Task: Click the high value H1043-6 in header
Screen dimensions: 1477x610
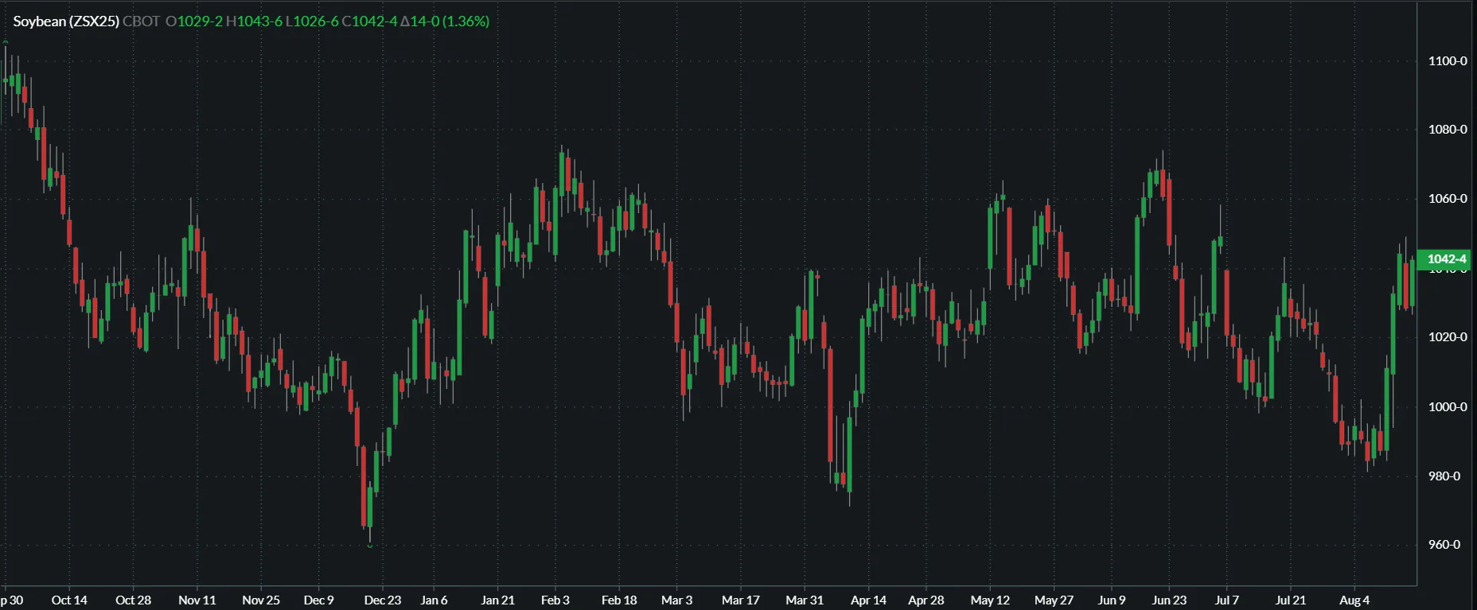Action: (254, 21)
